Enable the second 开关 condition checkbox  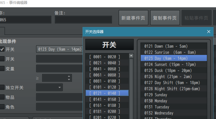2,59
